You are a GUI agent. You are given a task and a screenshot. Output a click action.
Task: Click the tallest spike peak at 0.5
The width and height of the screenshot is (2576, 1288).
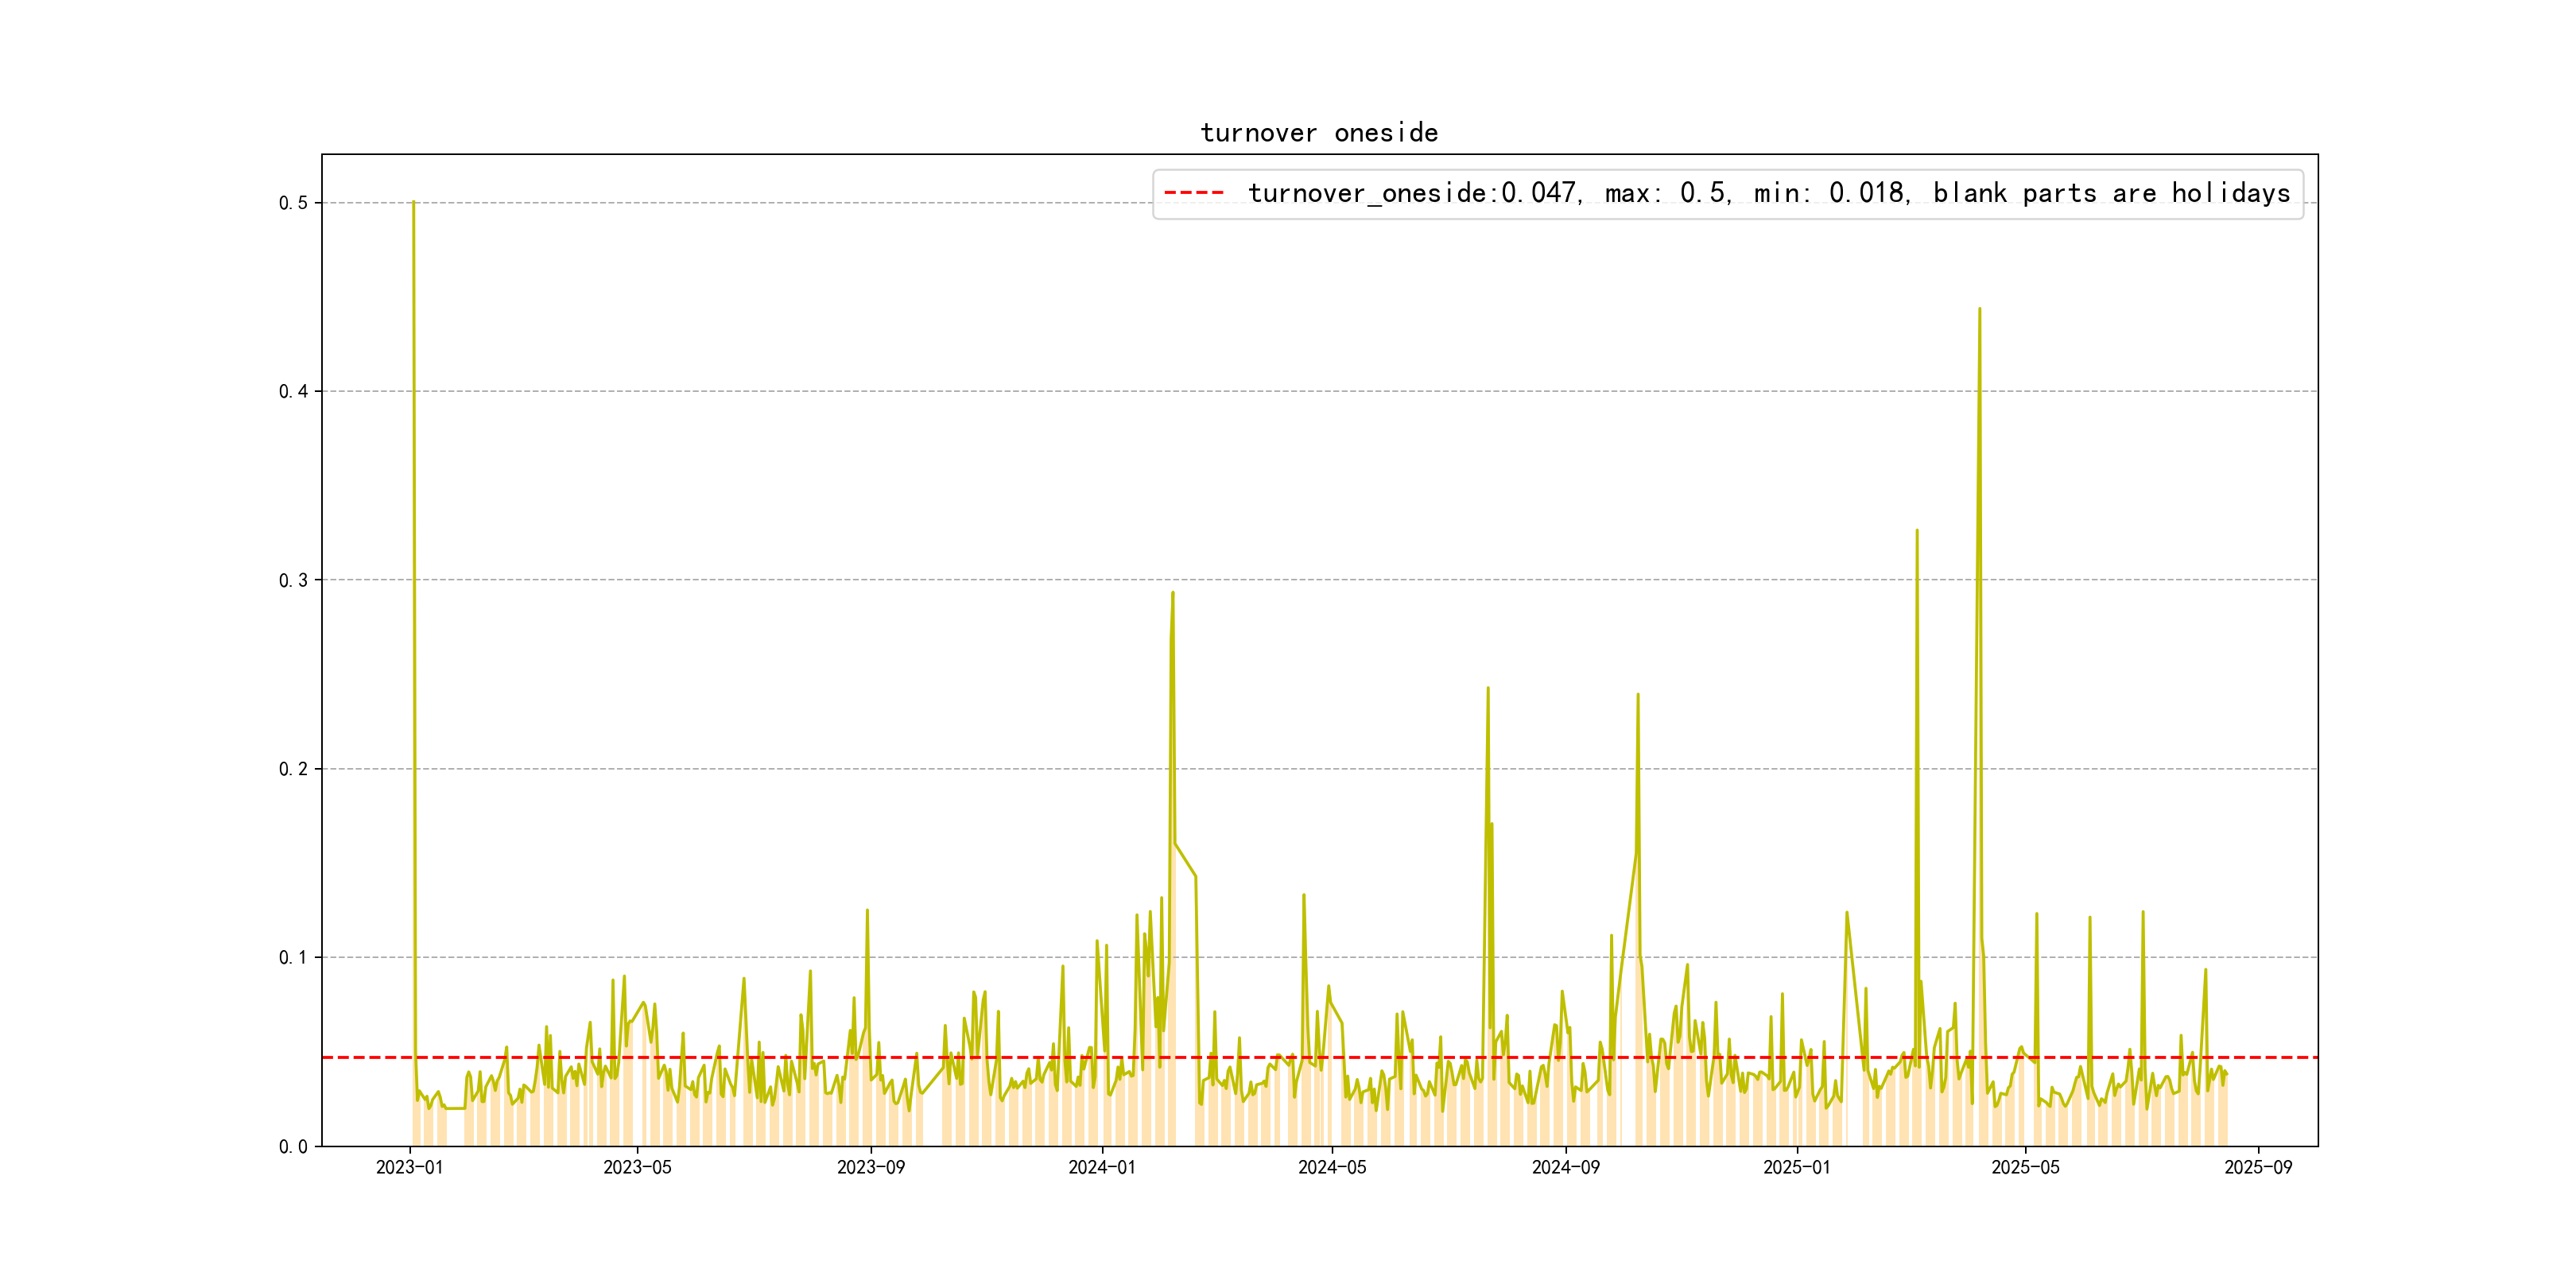[413, 203]
